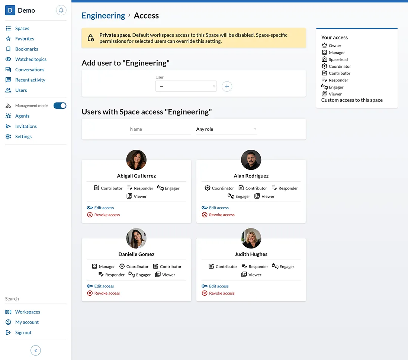Click the Name filter input field
The height and width of the screenshot is (360, 408).
[160, 129]
